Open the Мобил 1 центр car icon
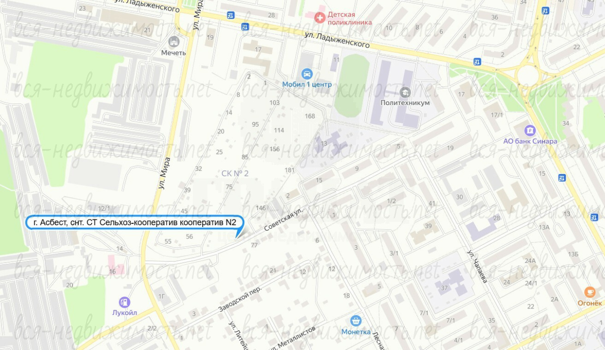The height and width of the screenshot is (350, 605). 307,74
